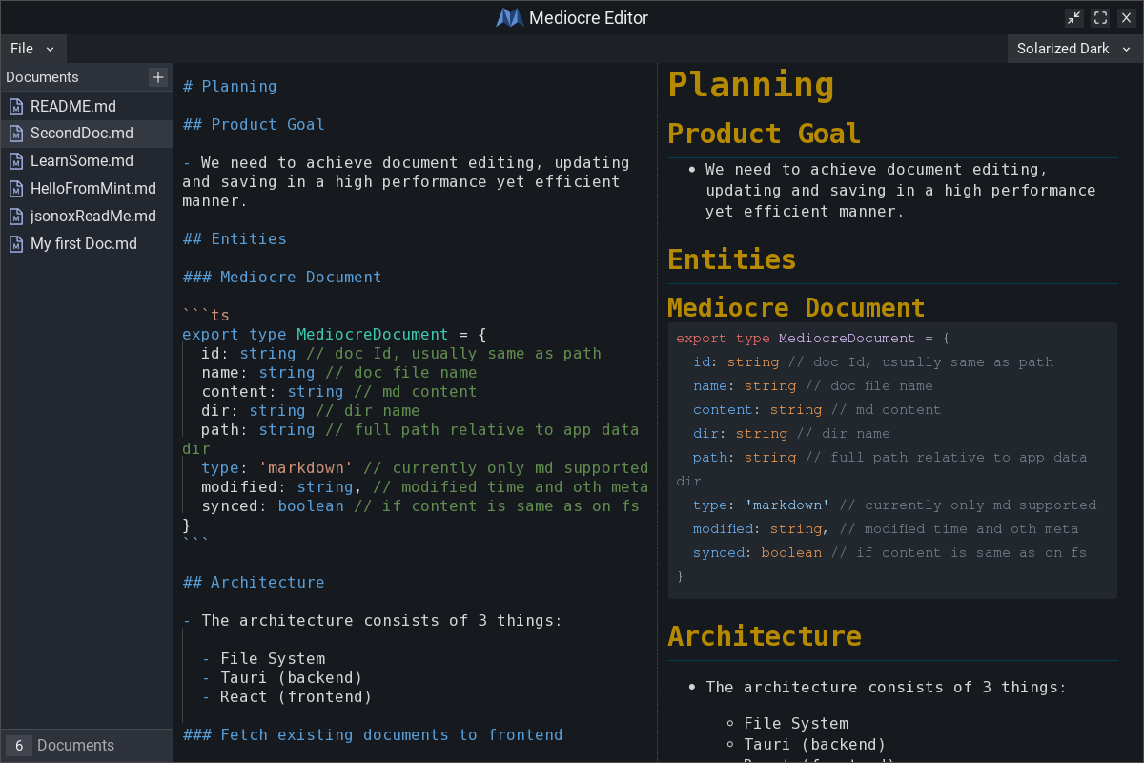This screenshot has width=1144, height=763.
Task: Click the markdown file icon beside LearnSome.md
Action: pyautogui.click(x=16, y=161)
